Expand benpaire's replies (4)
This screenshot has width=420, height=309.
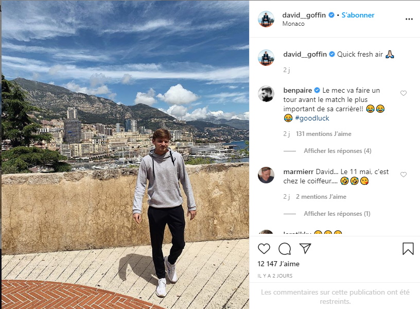tap(338, 151)
